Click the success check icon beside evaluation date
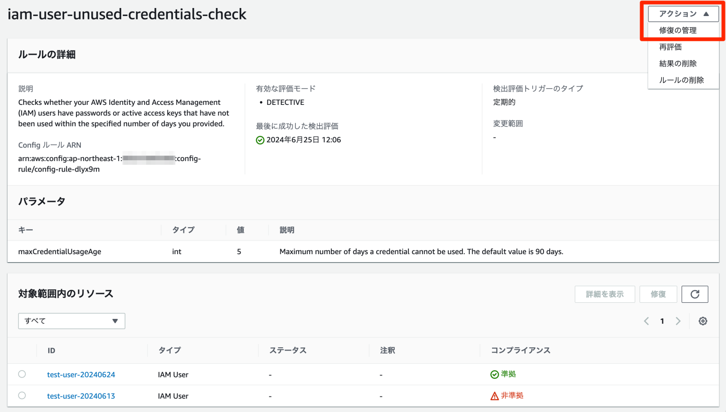The image size is (726, 412). pos(260,139)
